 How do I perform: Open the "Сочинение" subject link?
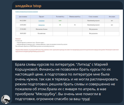point(42,21)
